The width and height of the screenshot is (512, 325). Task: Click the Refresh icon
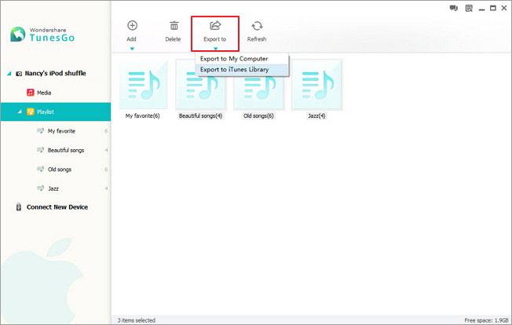[257, 25]
